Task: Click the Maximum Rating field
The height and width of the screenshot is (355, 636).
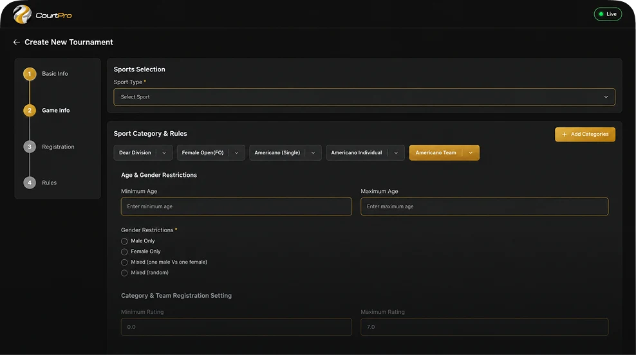Action: (484, 327)
